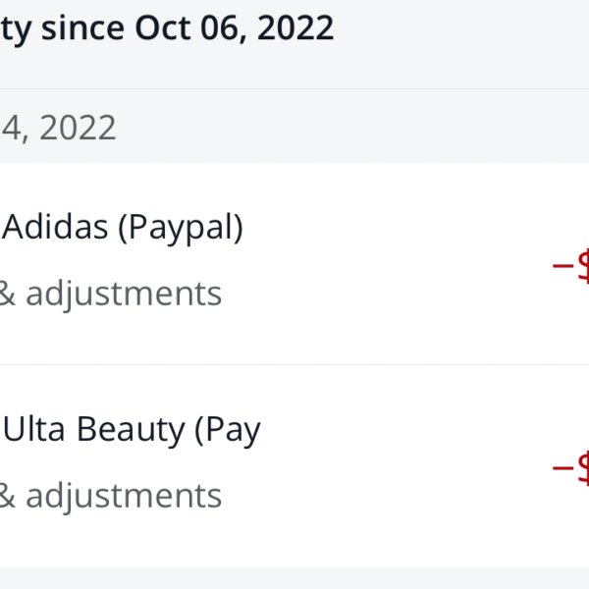The height and width of the screenshot is (589, 589).
Task: Select '& adjustments' category under Adidas
Action: pyautogui.click(x=110, y=294)
